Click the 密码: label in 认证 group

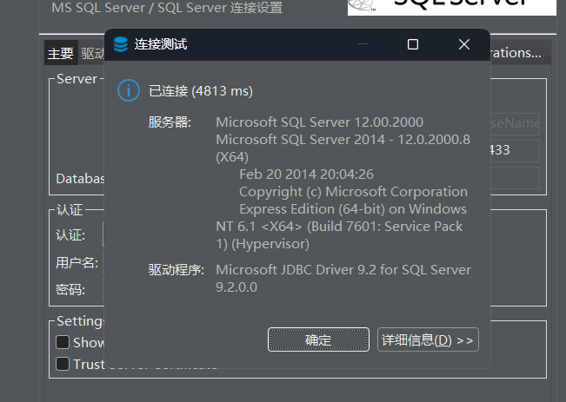70,289
